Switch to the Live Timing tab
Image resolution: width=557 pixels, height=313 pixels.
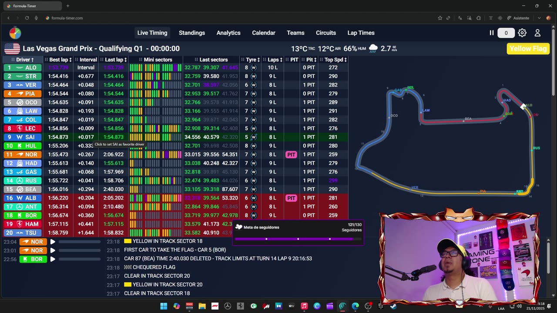(x=152, y=33)
